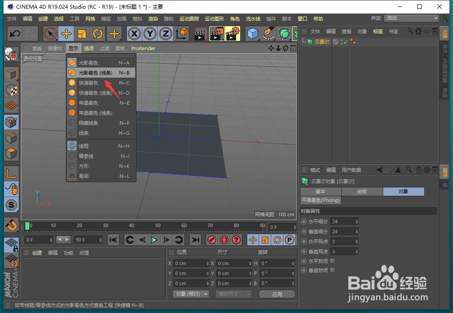Click frame 50 on timeline ruler
The width and height of the screenshot is (453, 313).
(x=158, y=225)
